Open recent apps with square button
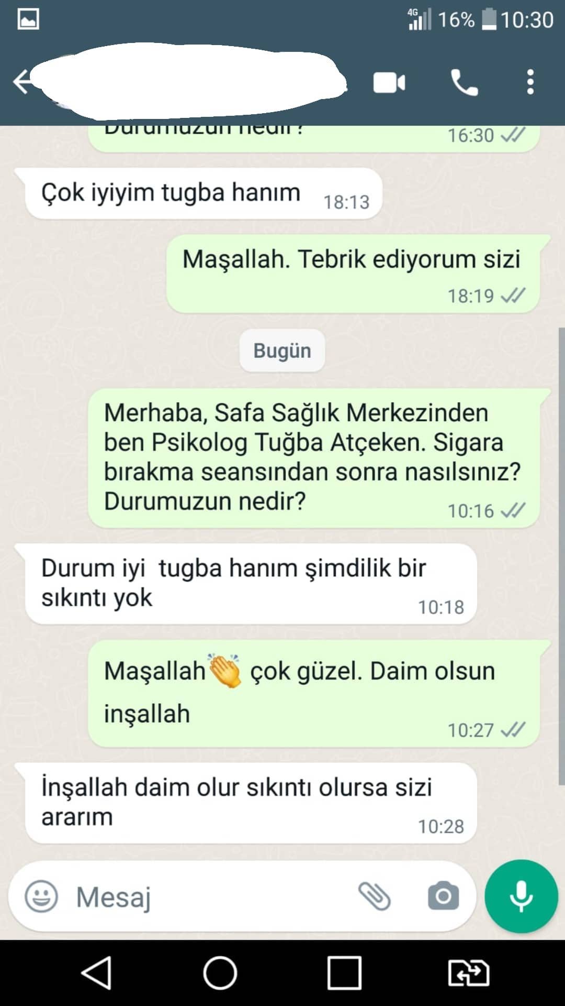 (x=344, y=973)
